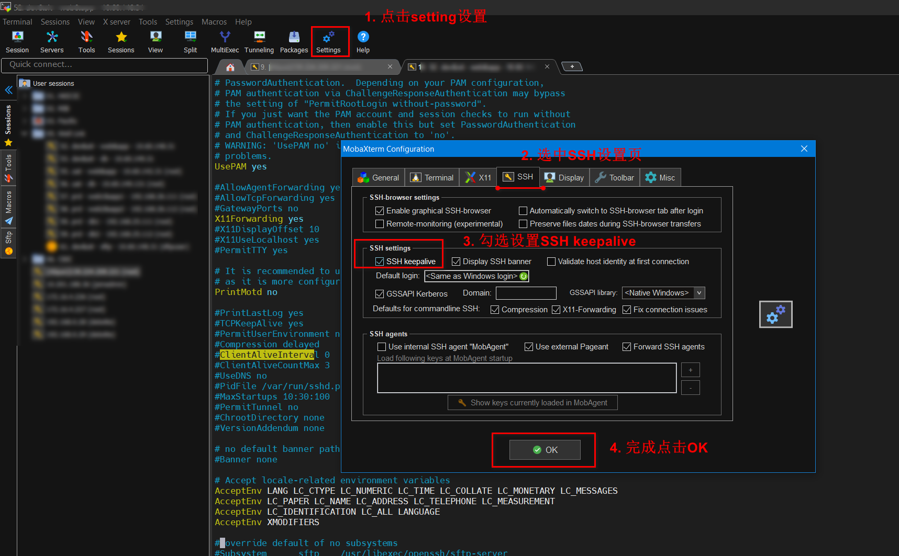Click Show keys currently loaded in MobAgent
This screenshot has height=556, width=899.
click(532, 403)
